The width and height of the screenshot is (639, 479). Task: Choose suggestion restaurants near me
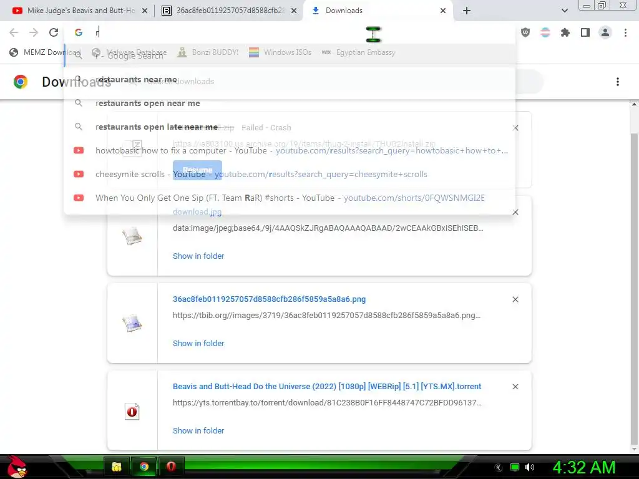(290, 79)
